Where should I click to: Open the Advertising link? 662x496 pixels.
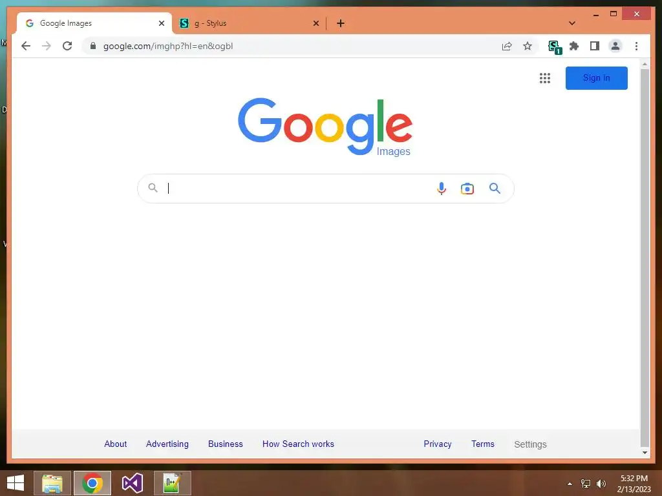(x=167, y=444)
